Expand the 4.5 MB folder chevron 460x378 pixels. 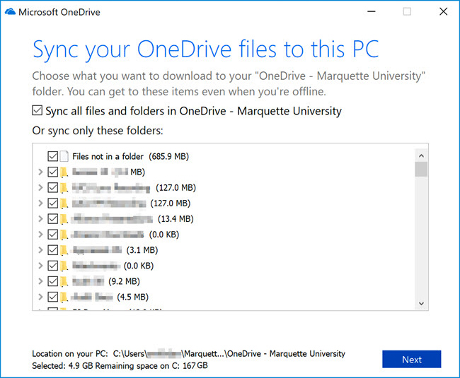click(40, 297)
